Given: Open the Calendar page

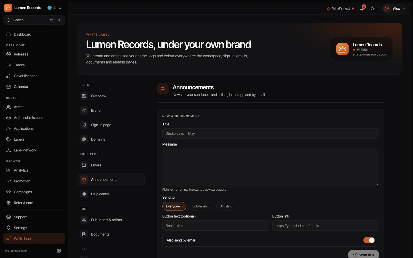Looking at the screenshot, I should pyautogui.click(x=34, y=87).
